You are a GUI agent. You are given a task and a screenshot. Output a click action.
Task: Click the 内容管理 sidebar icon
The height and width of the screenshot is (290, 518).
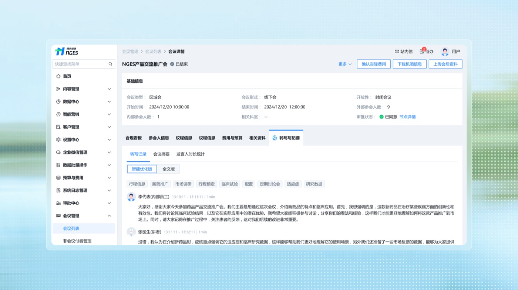[58, 89]
